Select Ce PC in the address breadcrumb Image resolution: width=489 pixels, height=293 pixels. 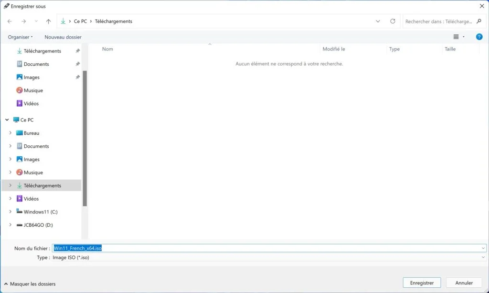[80, 21]
